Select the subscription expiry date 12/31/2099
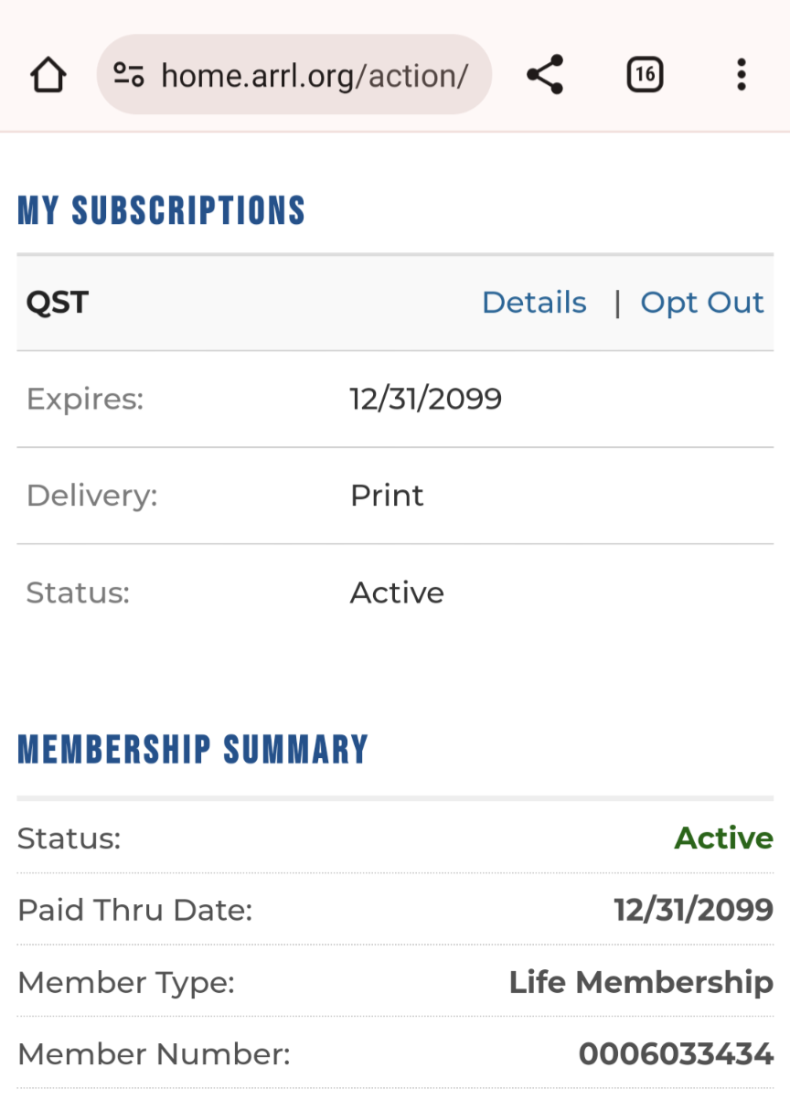Screen dimensions: 790x1100 coord(426,399)
